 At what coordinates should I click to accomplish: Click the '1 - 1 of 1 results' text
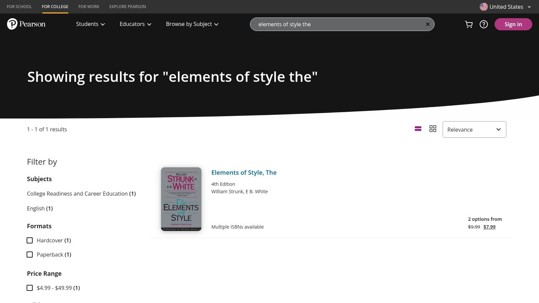click(x=47, y=129)
